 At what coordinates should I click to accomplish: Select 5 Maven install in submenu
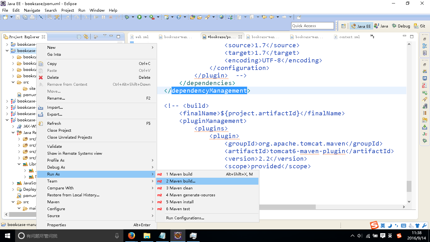click(207, 202)
